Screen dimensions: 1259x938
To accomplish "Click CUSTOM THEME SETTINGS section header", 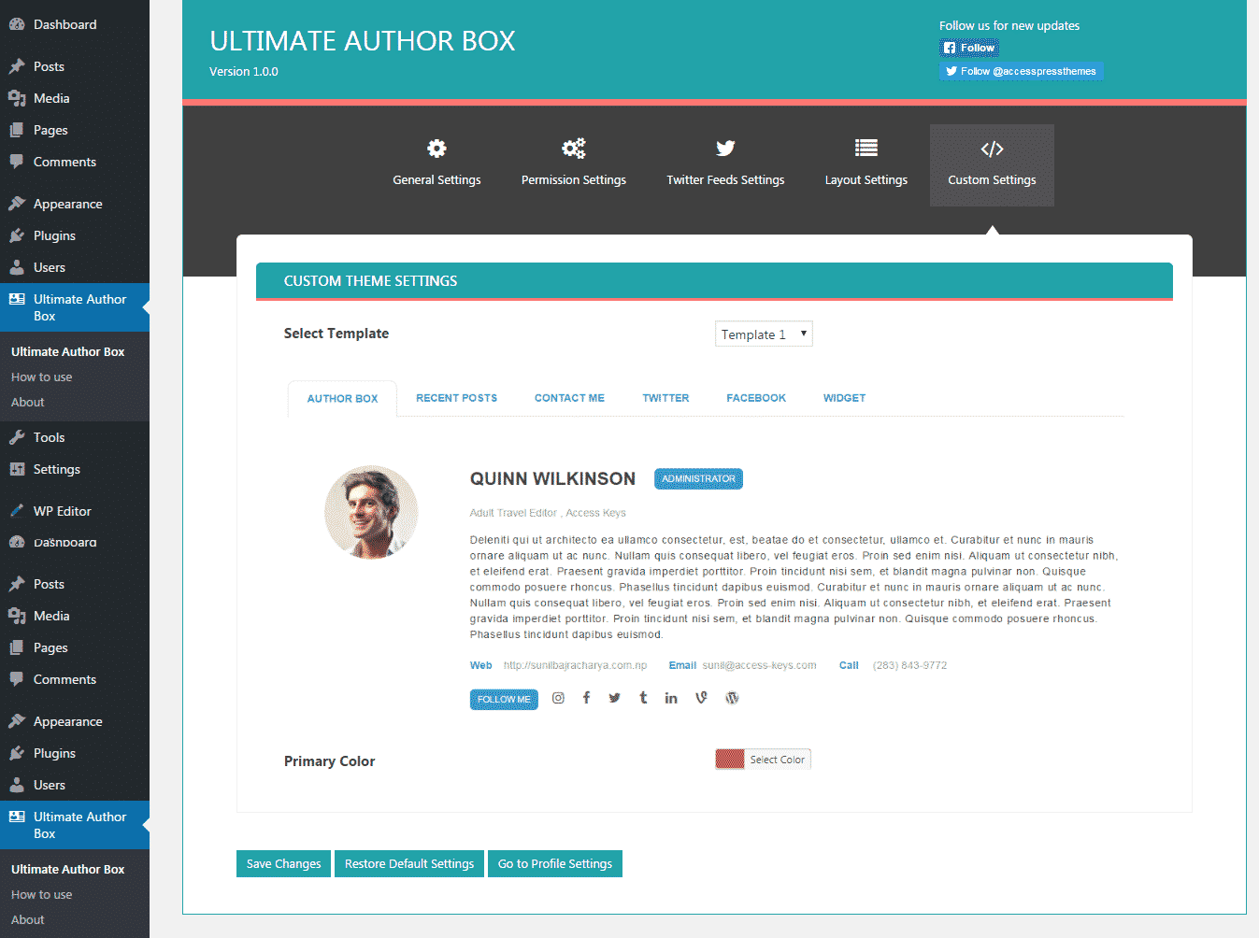I will point(714,281).
